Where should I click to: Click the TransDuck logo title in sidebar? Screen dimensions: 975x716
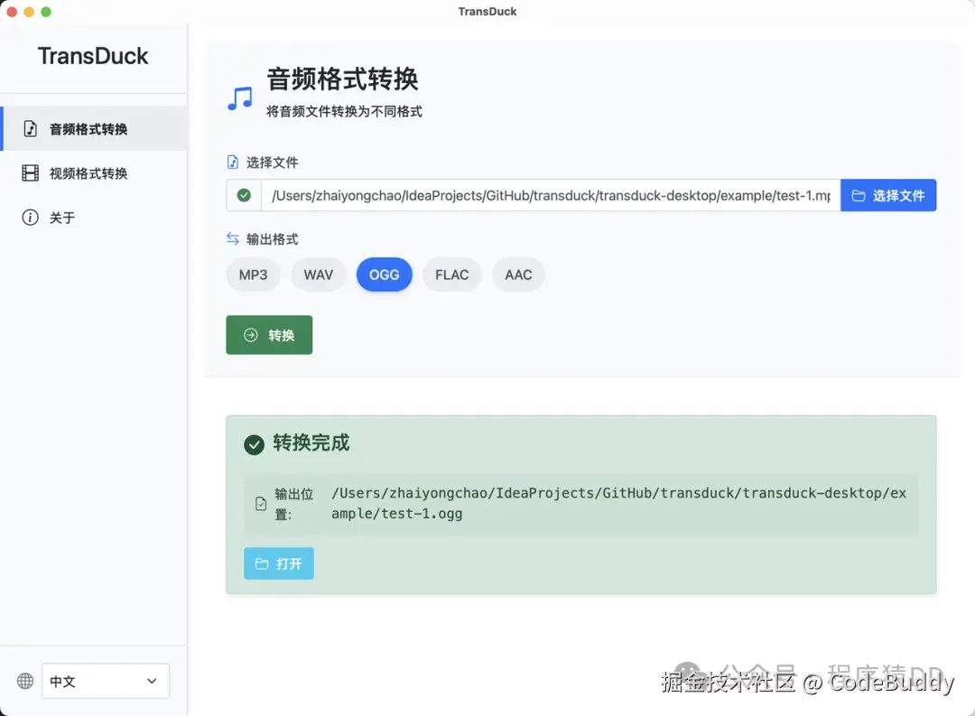click(x=93, y=56)
